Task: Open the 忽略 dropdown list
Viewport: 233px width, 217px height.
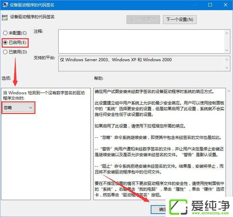Action: [19, 108]
